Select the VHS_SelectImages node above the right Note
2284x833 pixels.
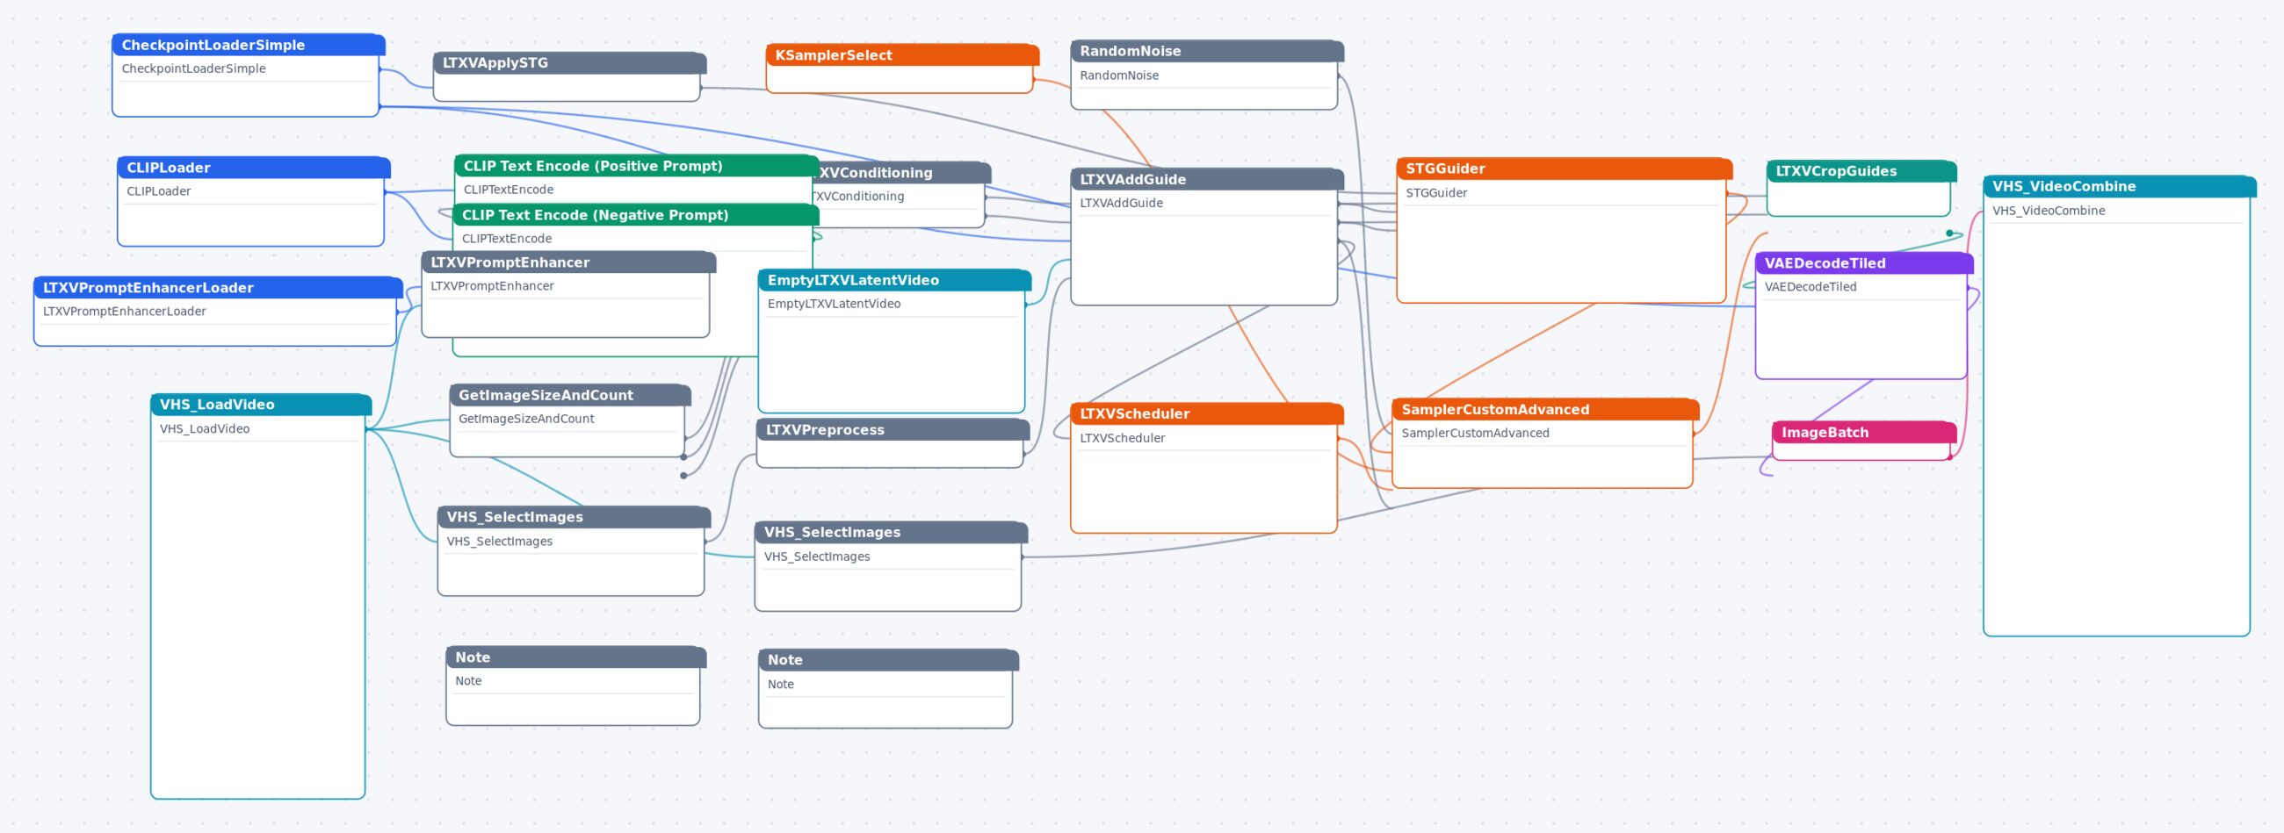click(x=891, y=533)
